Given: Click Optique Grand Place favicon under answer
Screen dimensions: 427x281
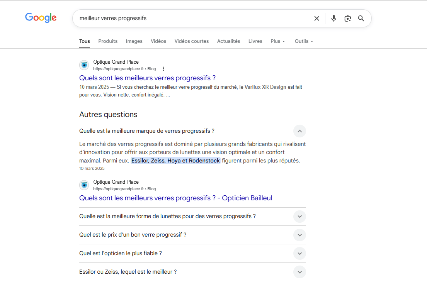Looking at the screenshot, I should (x=84, y=185).
